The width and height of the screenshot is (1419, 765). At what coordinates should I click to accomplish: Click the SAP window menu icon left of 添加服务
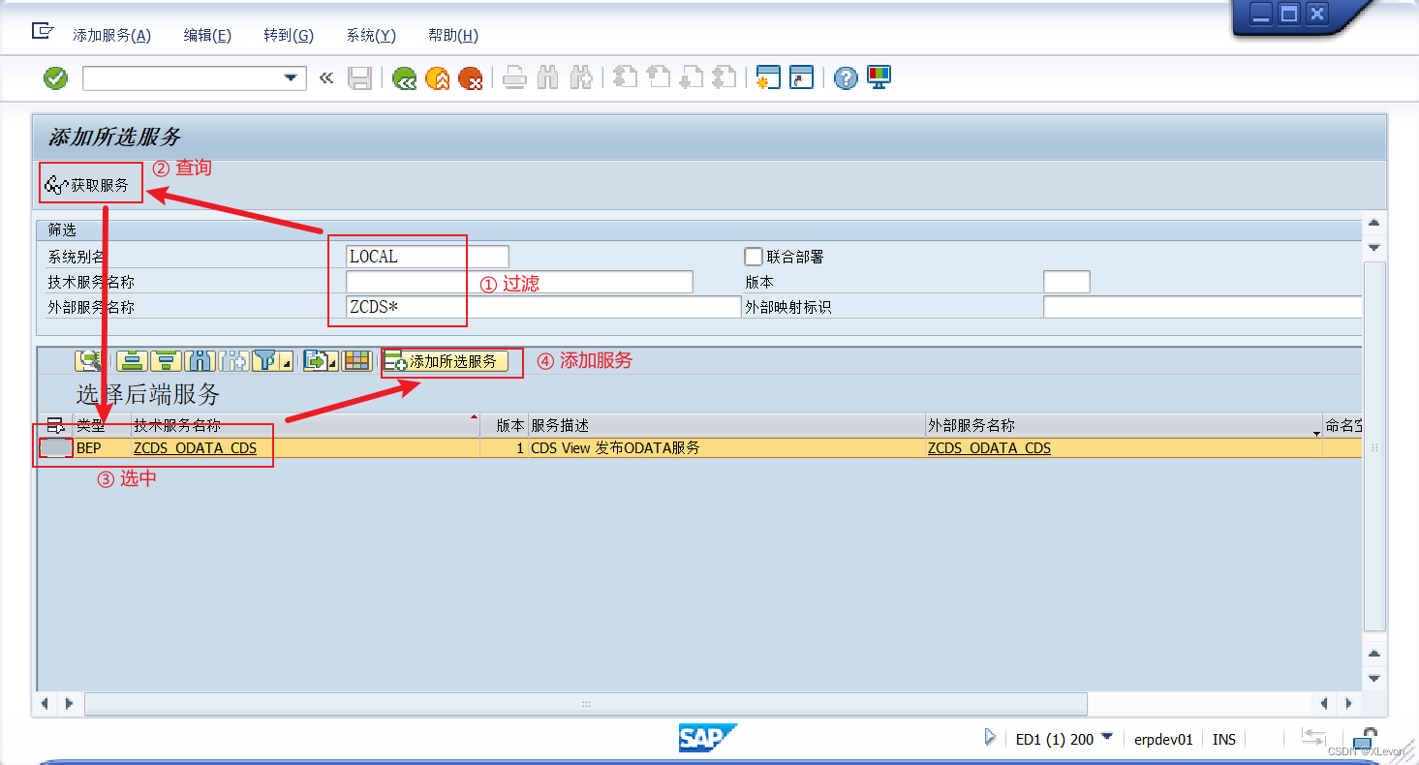click(43, 32)
